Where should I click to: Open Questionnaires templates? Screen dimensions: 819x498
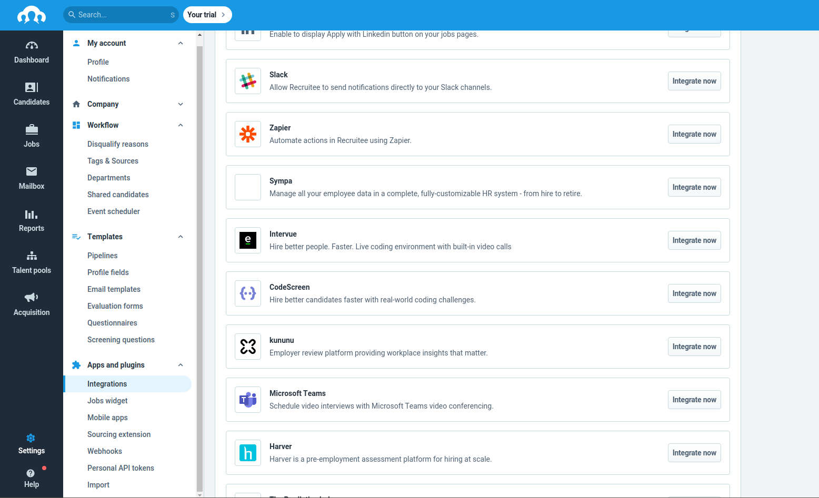pyautogui.click(x=112, y=323)
